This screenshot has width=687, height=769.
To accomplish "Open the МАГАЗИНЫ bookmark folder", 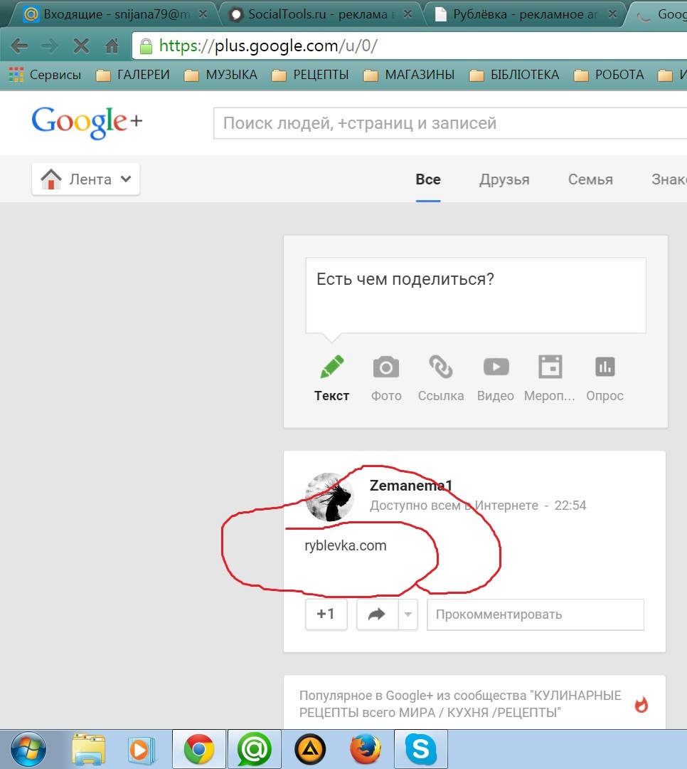I will [x=409, y=75].
